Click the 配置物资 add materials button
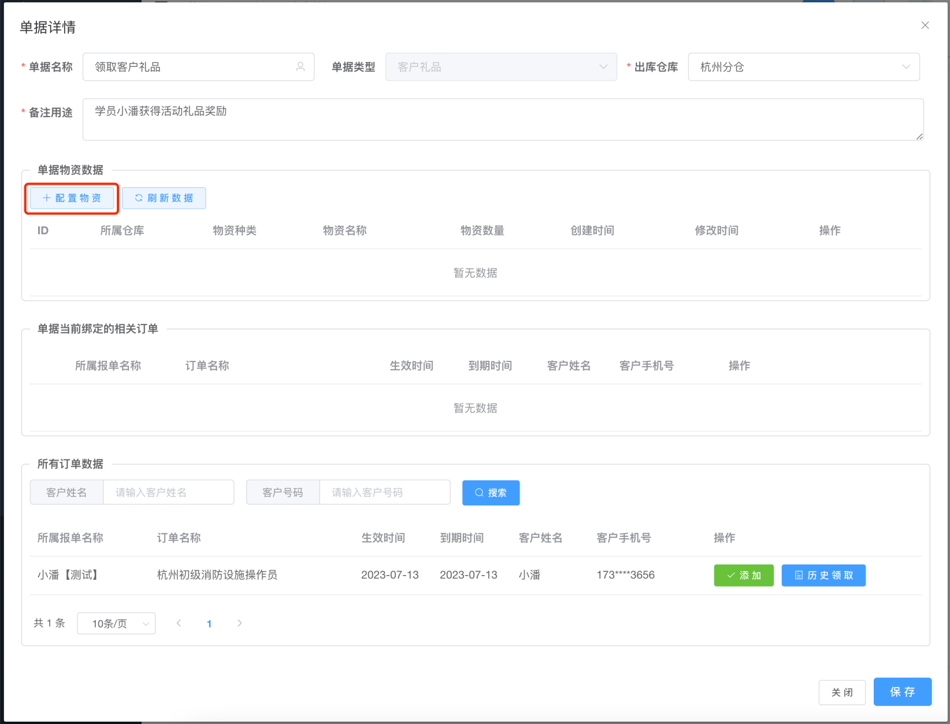Screen dimensions: 950x724 click(x=72, y=198)
